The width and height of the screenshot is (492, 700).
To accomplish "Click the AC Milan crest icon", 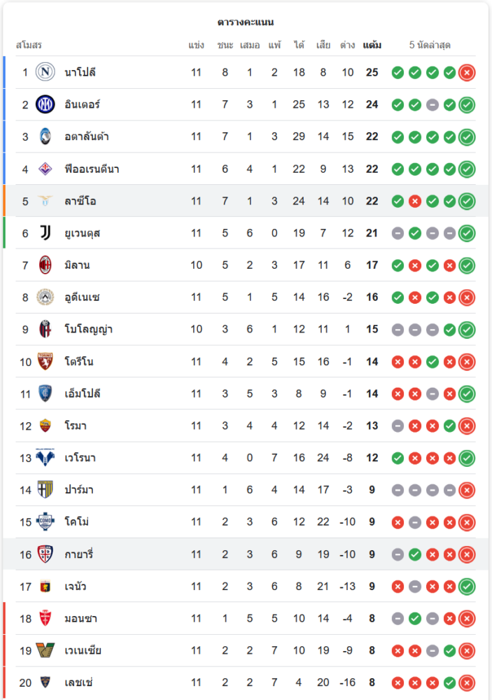I will pos(45,265).
